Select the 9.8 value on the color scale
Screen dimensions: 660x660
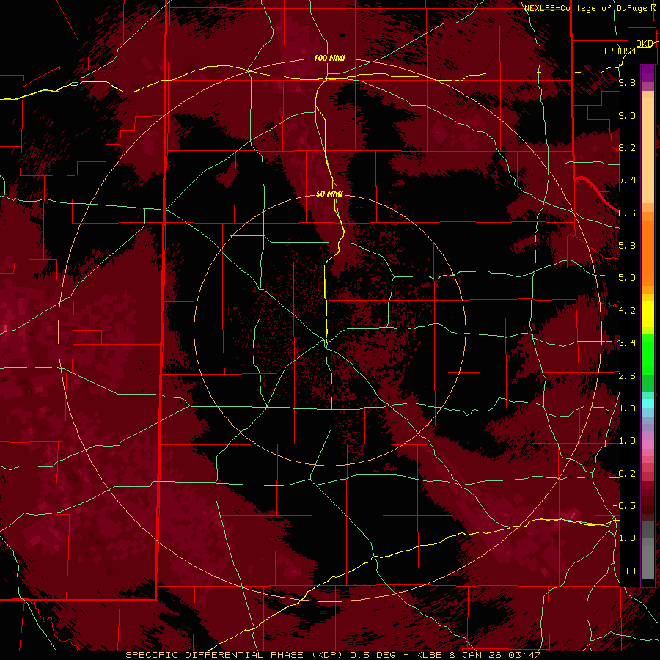[x=627, y=82]
